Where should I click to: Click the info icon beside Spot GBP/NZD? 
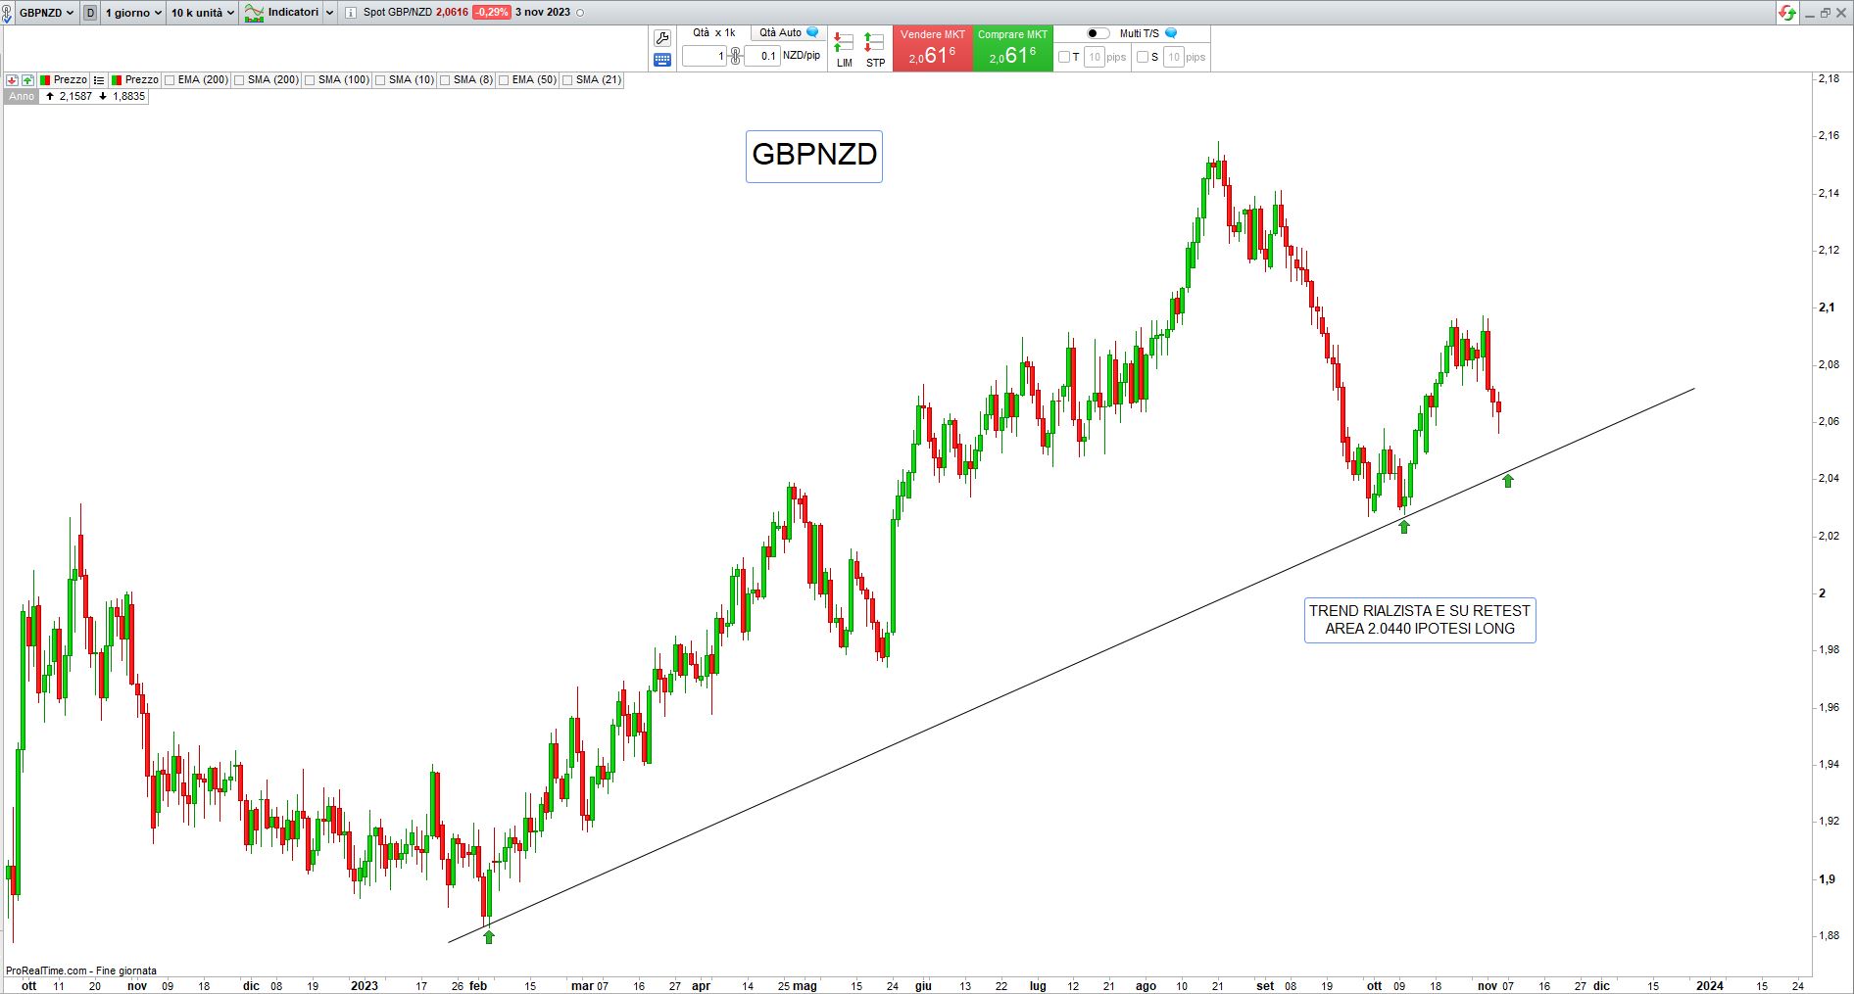point(351,13)
